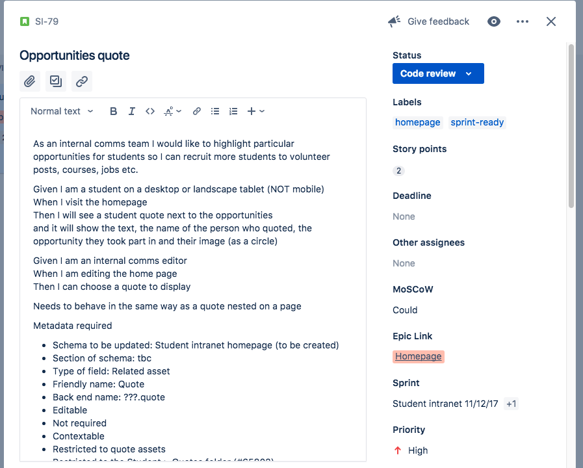The width and height of the screenshot is (583, 468).
Task: Click the SI-79 issue key breadcrumb
Action: coord(44,21)
